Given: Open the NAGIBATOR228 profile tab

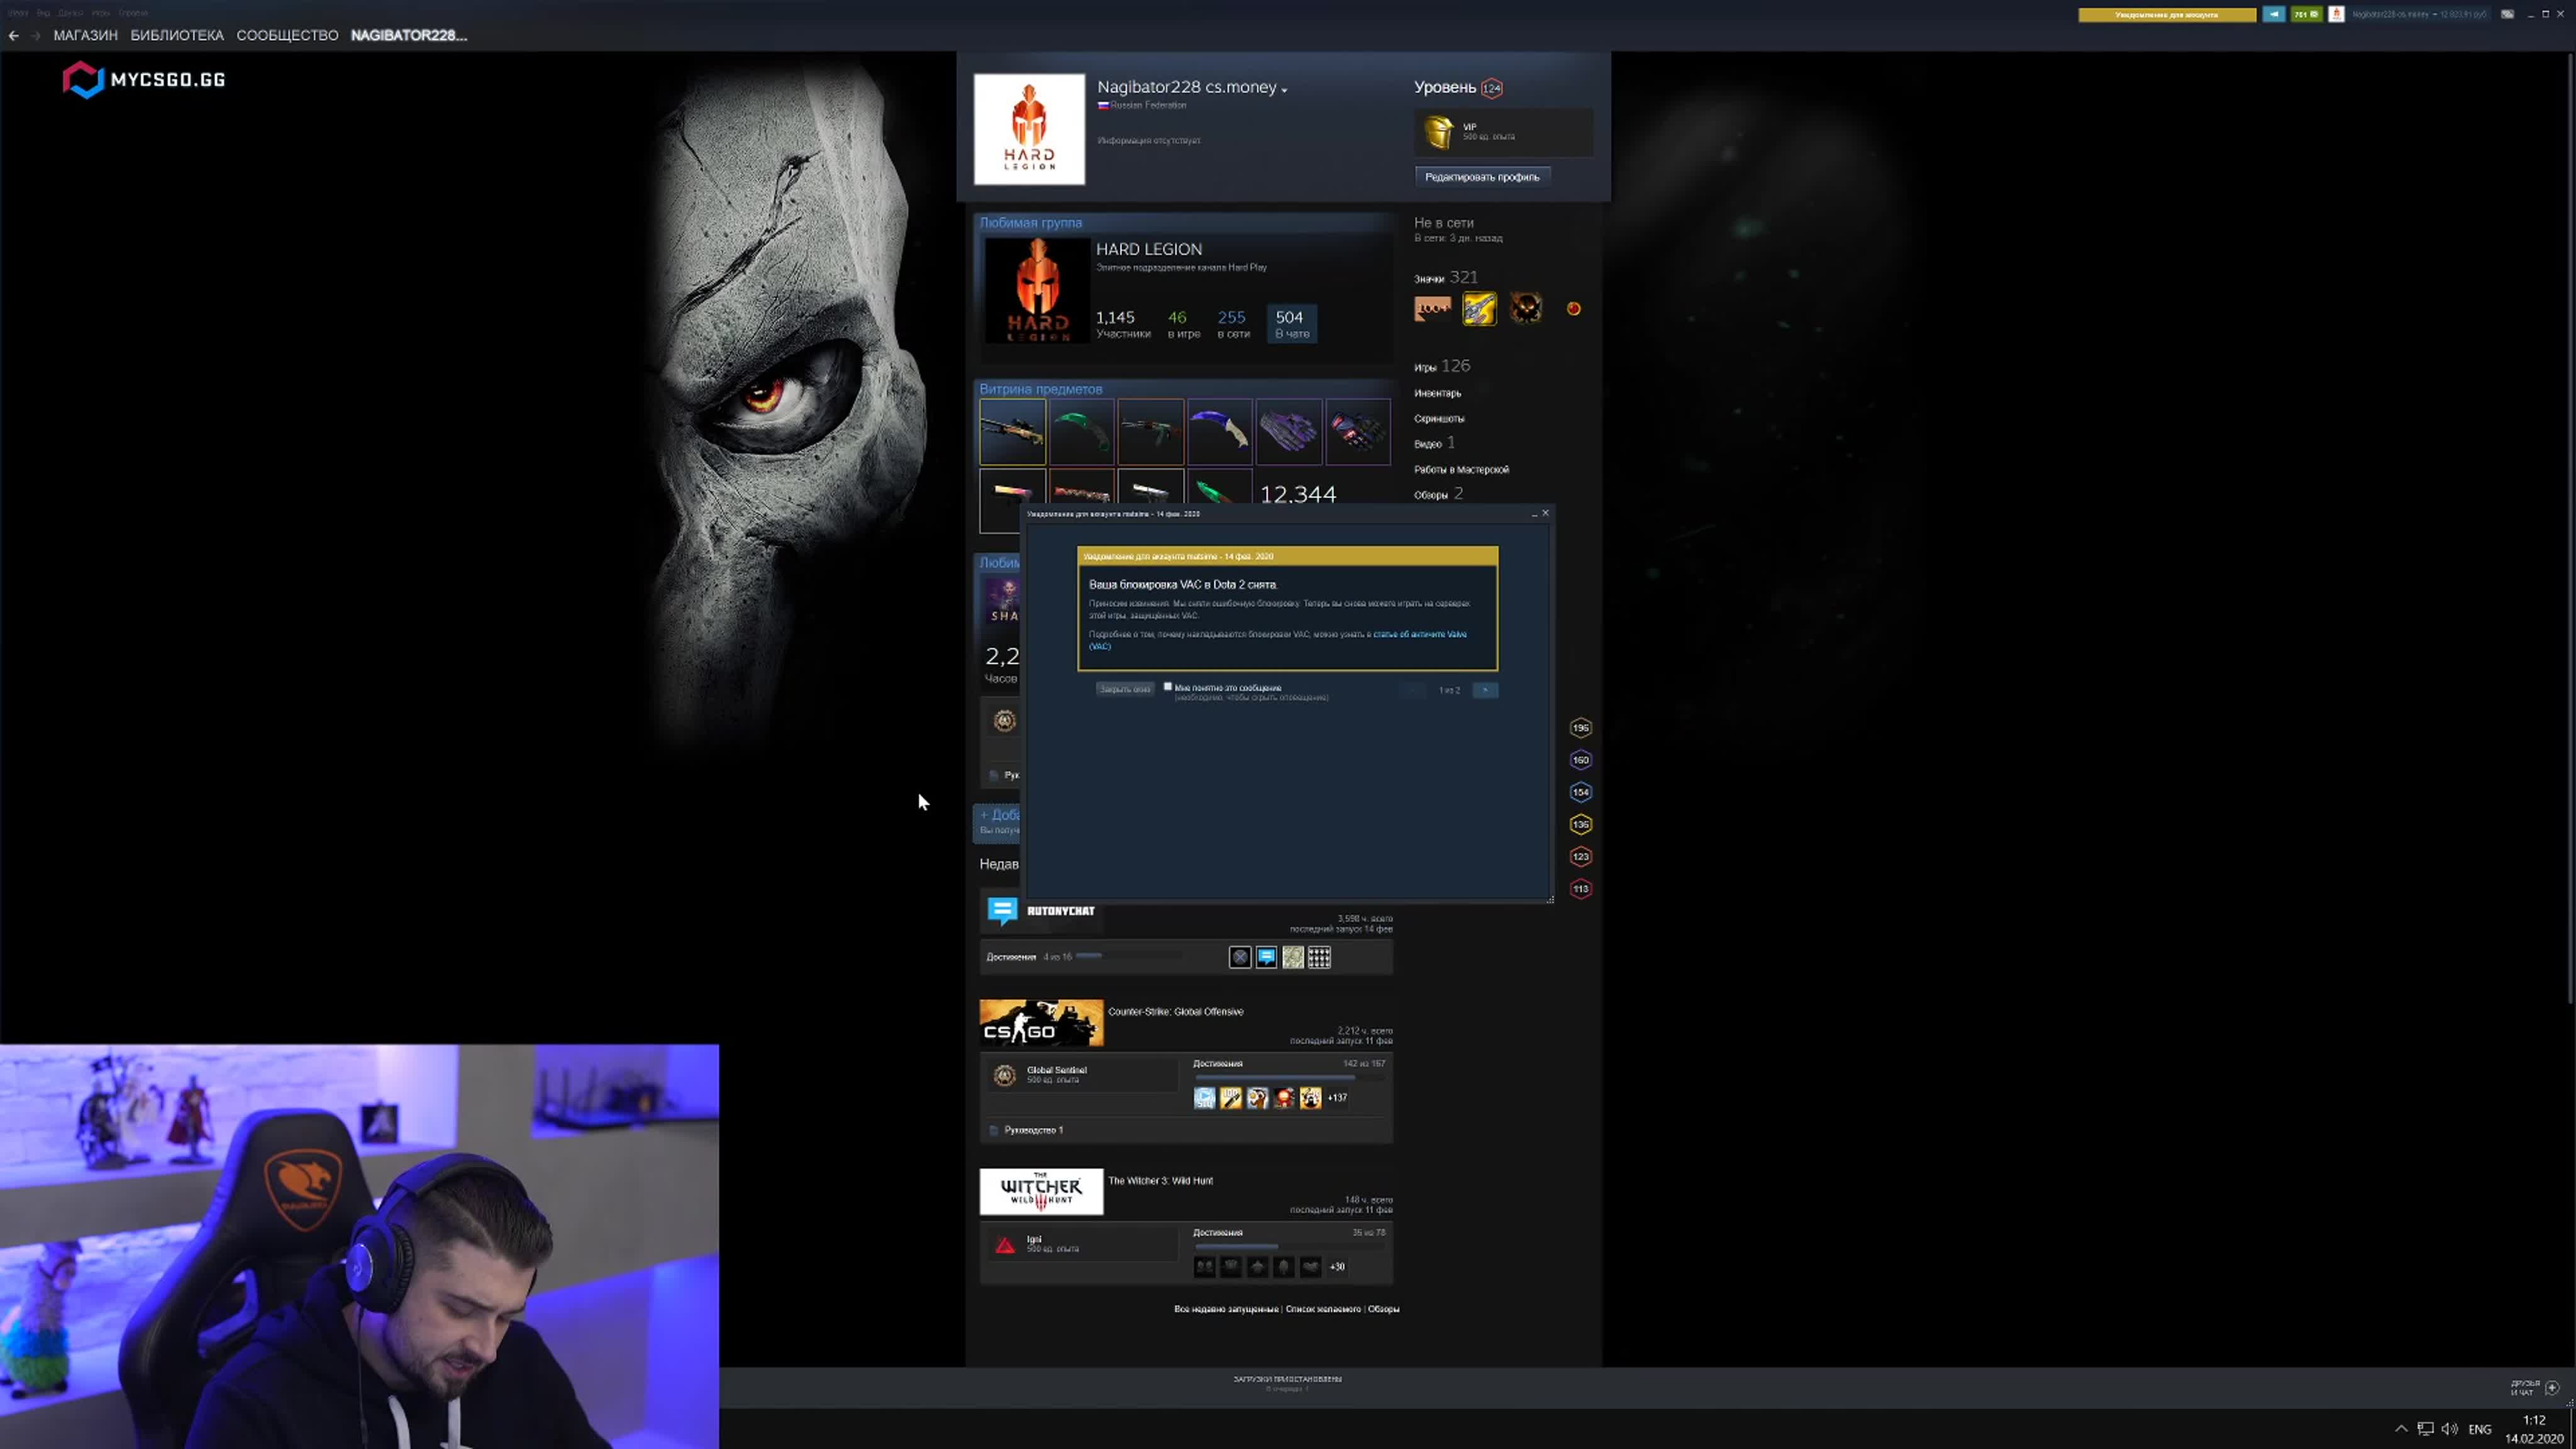Looking at the screenshot, I should tap(409, 35).
